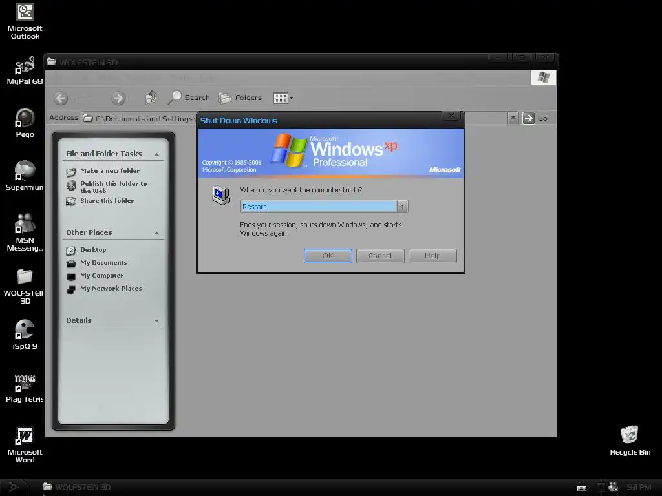Click the dropdown arrow next to Restart
Screen dimensions: 662x496
tap(402, 207)
